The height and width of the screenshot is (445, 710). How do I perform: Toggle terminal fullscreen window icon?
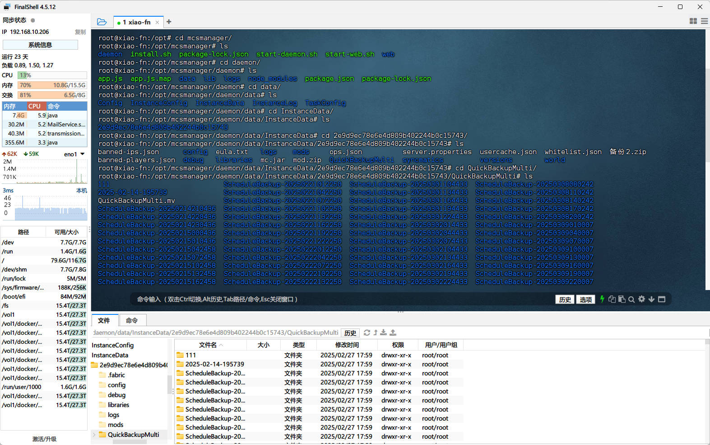click(662, 299)
